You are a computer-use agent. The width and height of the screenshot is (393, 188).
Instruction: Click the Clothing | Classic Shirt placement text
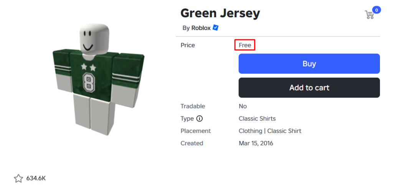[x=270, y=131]
